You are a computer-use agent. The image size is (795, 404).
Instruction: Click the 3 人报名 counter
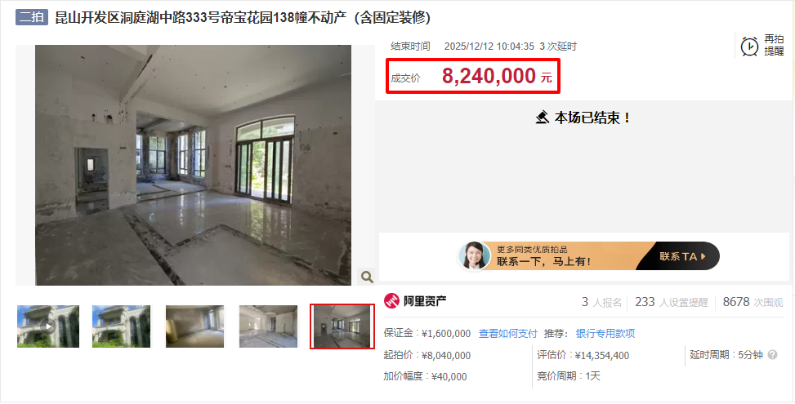[x=602, y=302]
